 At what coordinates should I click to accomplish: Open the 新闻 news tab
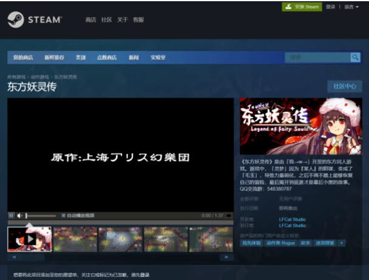pos(134,58)
